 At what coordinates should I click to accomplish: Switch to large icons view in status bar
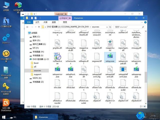coord(145,106)
